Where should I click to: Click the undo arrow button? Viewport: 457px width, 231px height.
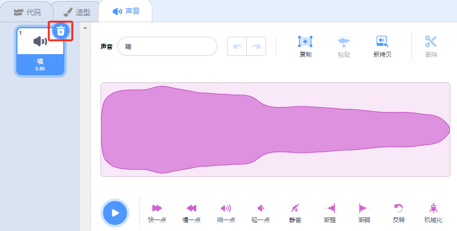click(237, 46)
